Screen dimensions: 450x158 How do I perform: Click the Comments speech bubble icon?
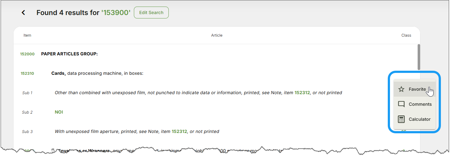click(x=401, y=104)
